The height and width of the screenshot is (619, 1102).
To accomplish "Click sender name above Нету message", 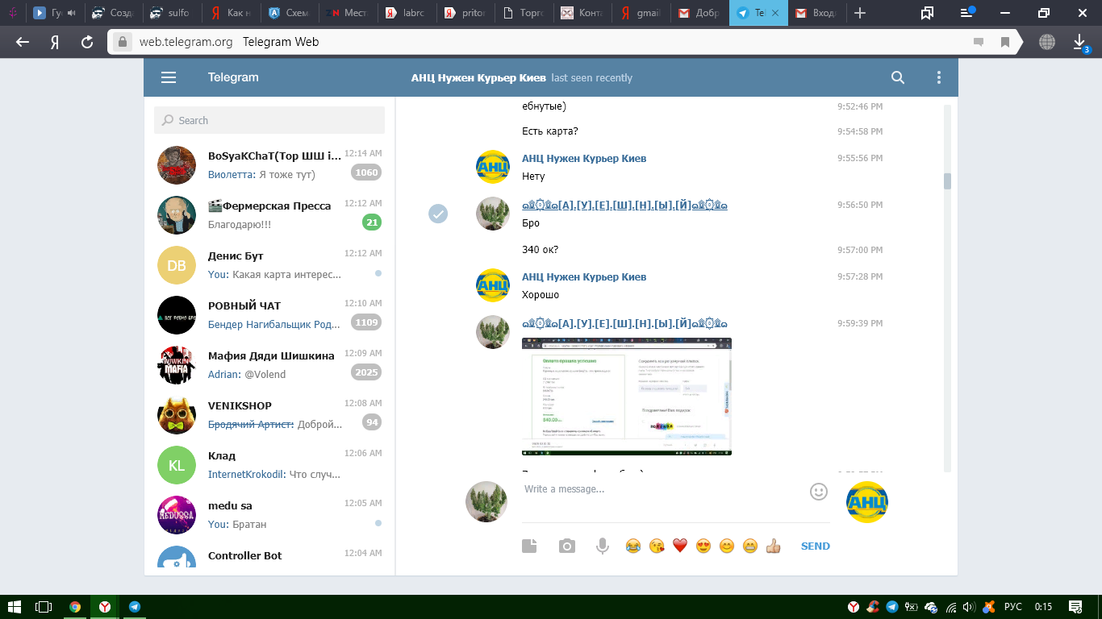I will 584,158.
